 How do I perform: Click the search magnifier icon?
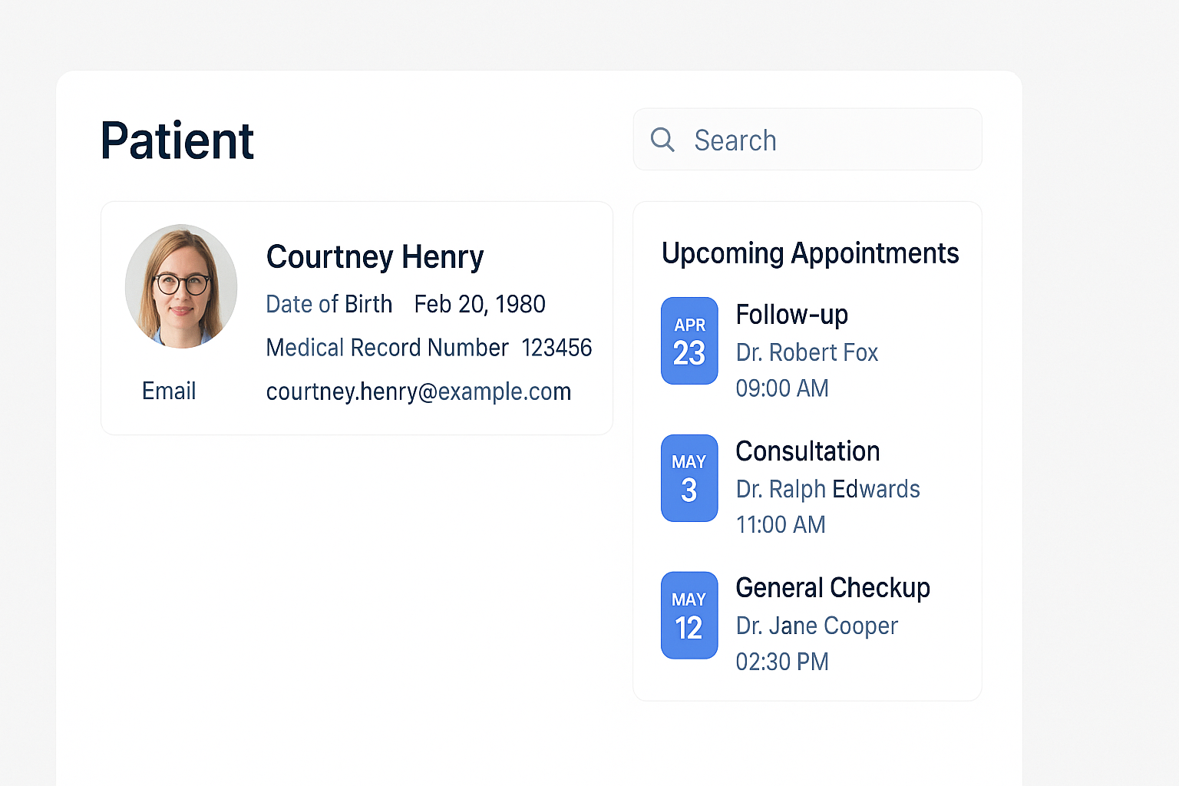[x=662, y=140]
